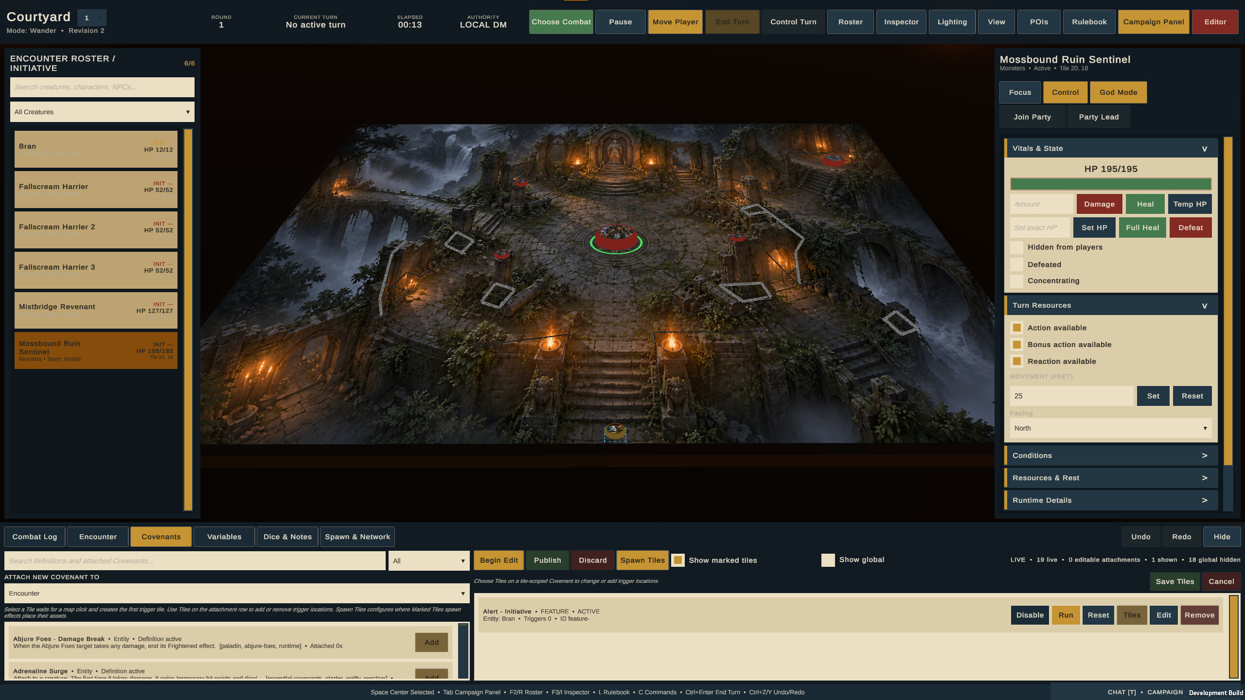Uncheck Reaction available
1245x700 pixels.
click(1016, 361)
